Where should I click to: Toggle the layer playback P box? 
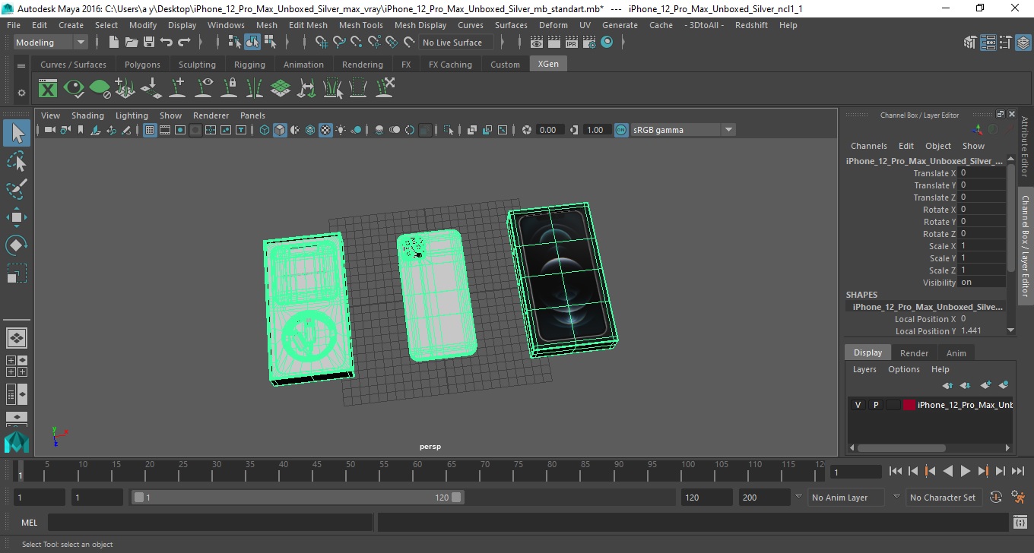coord(876,405)
